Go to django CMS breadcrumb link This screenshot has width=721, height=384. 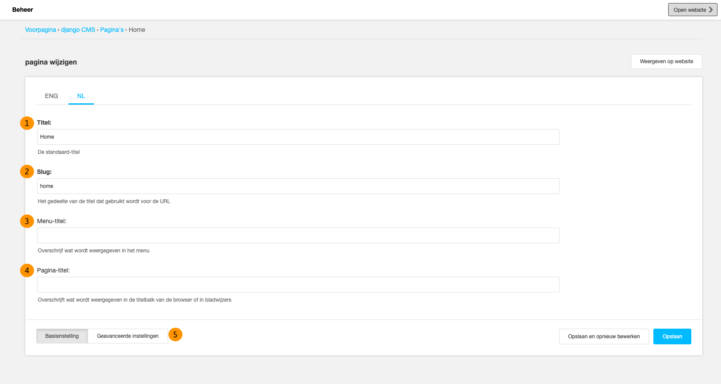pyautogui.click(x=78, y=30)
